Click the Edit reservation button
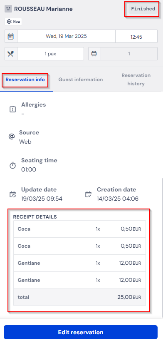Image resolution: width=163 pixels, height=343 pixels. (81, 332)
